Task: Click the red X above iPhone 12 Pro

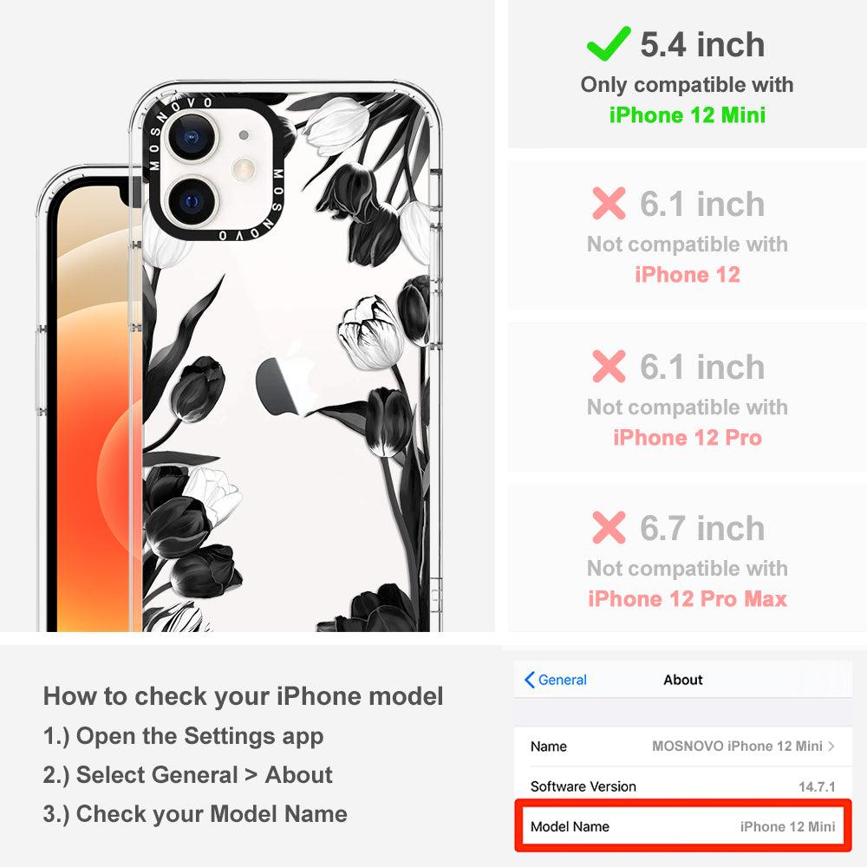Action: [x=609, y=366]
